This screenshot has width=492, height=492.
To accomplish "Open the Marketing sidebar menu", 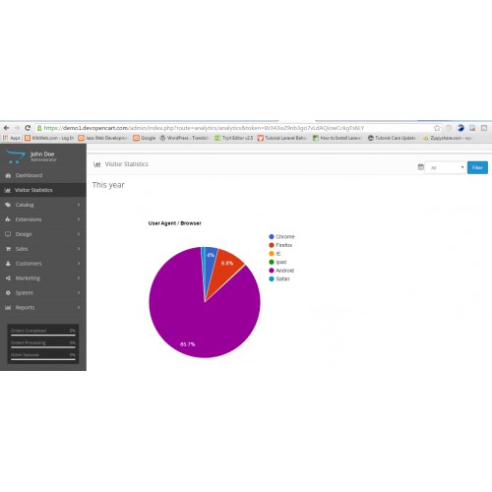I will click(x=43, y=278).
